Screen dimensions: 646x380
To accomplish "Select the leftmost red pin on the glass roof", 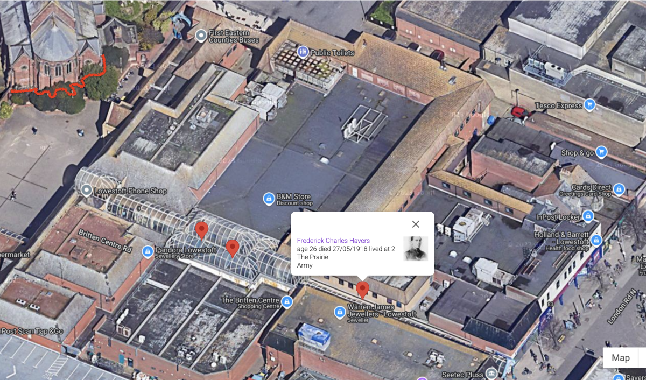I will [x=202, y=230].
